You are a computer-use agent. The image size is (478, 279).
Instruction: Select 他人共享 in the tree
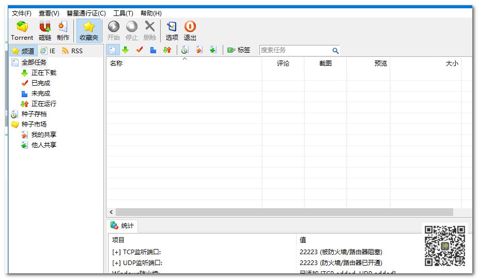click(43, 145)
